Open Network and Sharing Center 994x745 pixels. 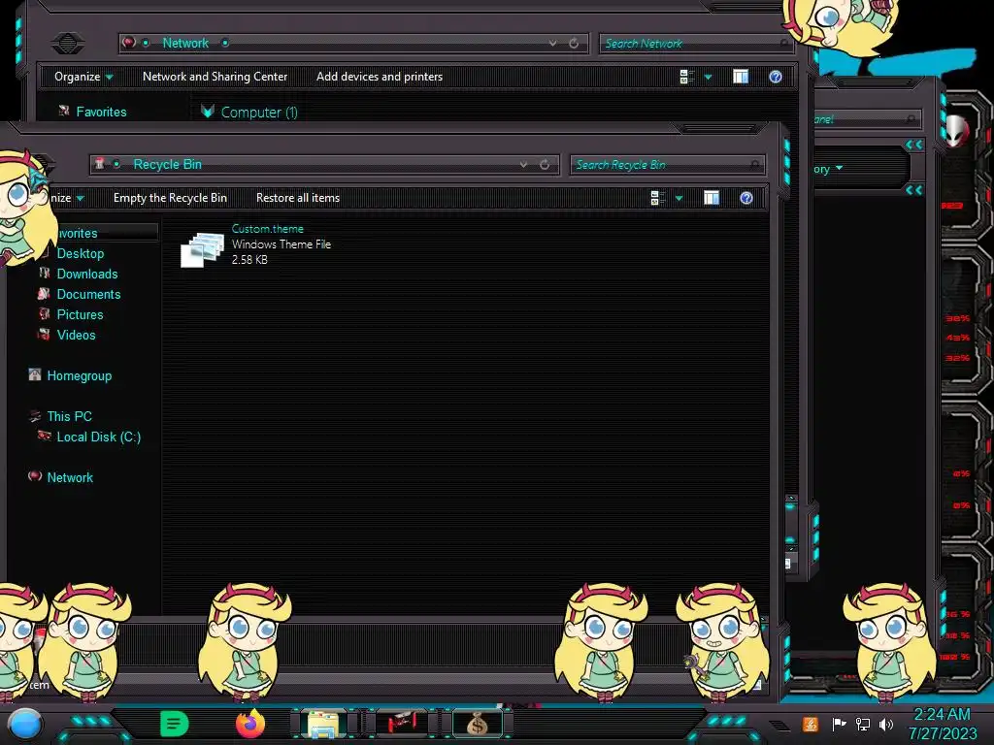(x=215, y=77)
